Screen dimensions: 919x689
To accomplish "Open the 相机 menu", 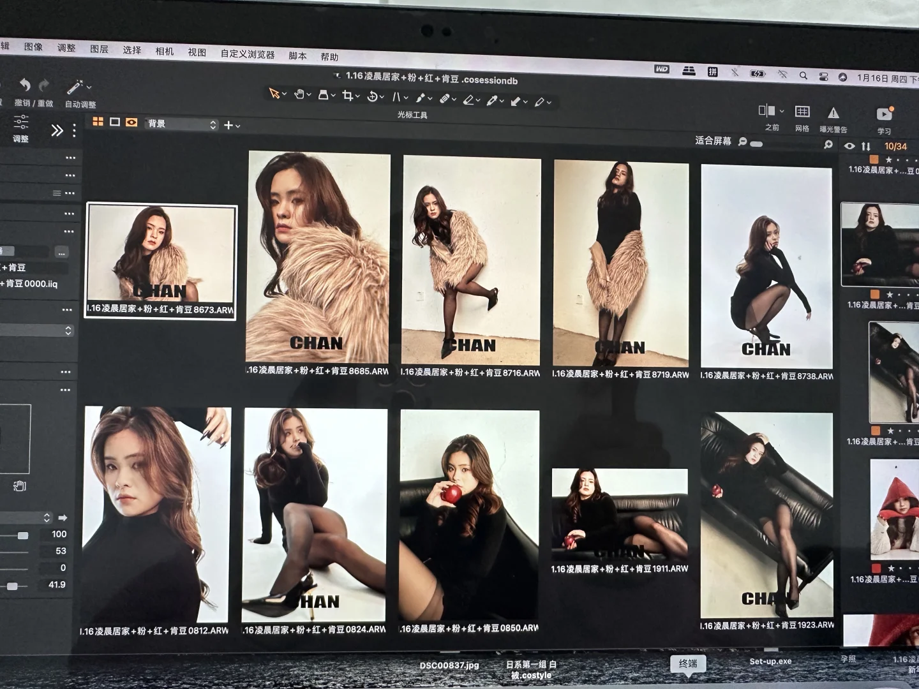I will click(164, 51).
